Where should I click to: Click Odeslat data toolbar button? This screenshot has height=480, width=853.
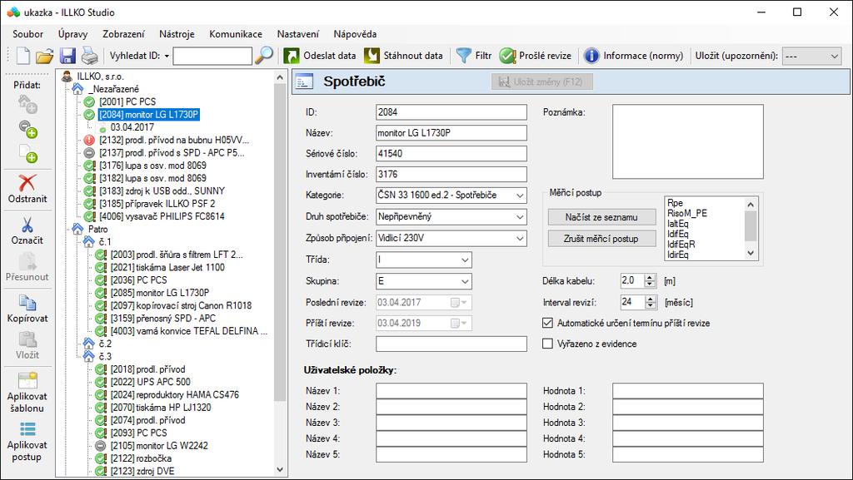click(320, 56)
